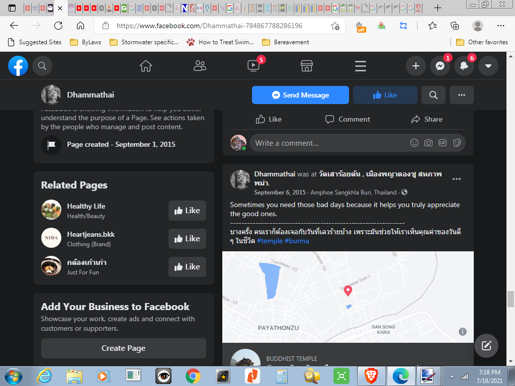Open the hamburger menu icon
The width and height of the screenshot is (515, 386).
361,66
